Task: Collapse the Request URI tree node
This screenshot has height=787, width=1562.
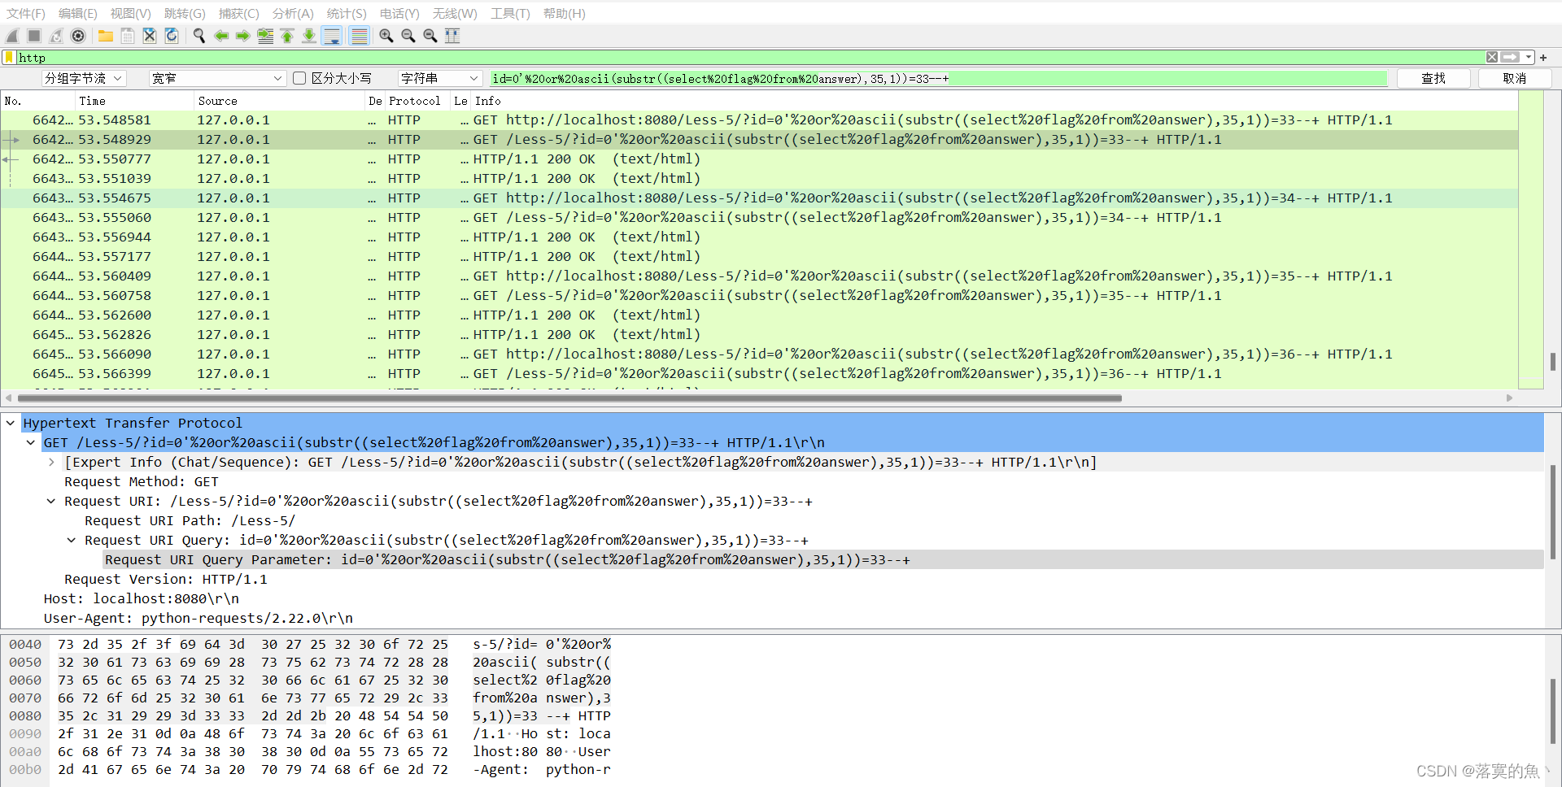Action: pyautogui.click(x=51, y=501)
